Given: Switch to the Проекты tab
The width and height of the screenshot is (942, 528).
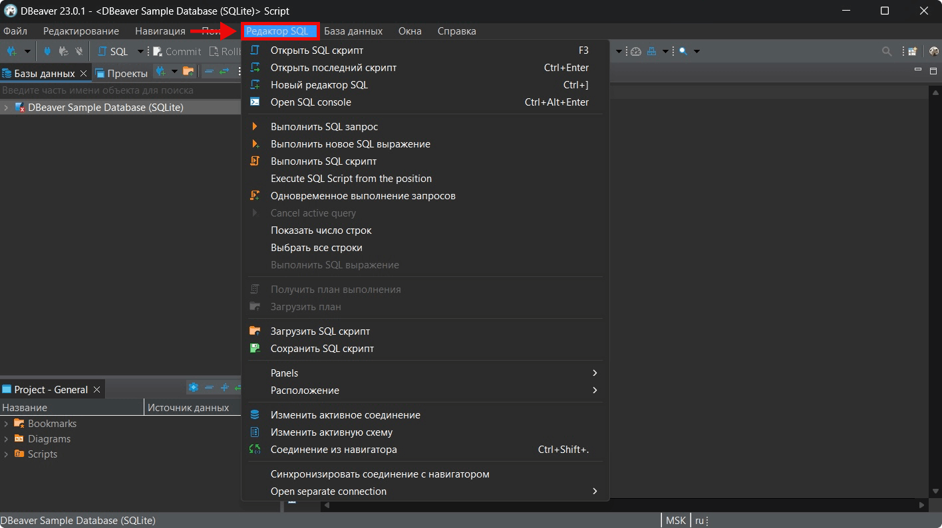Looking at the screenshot, I should click(122, 73).
